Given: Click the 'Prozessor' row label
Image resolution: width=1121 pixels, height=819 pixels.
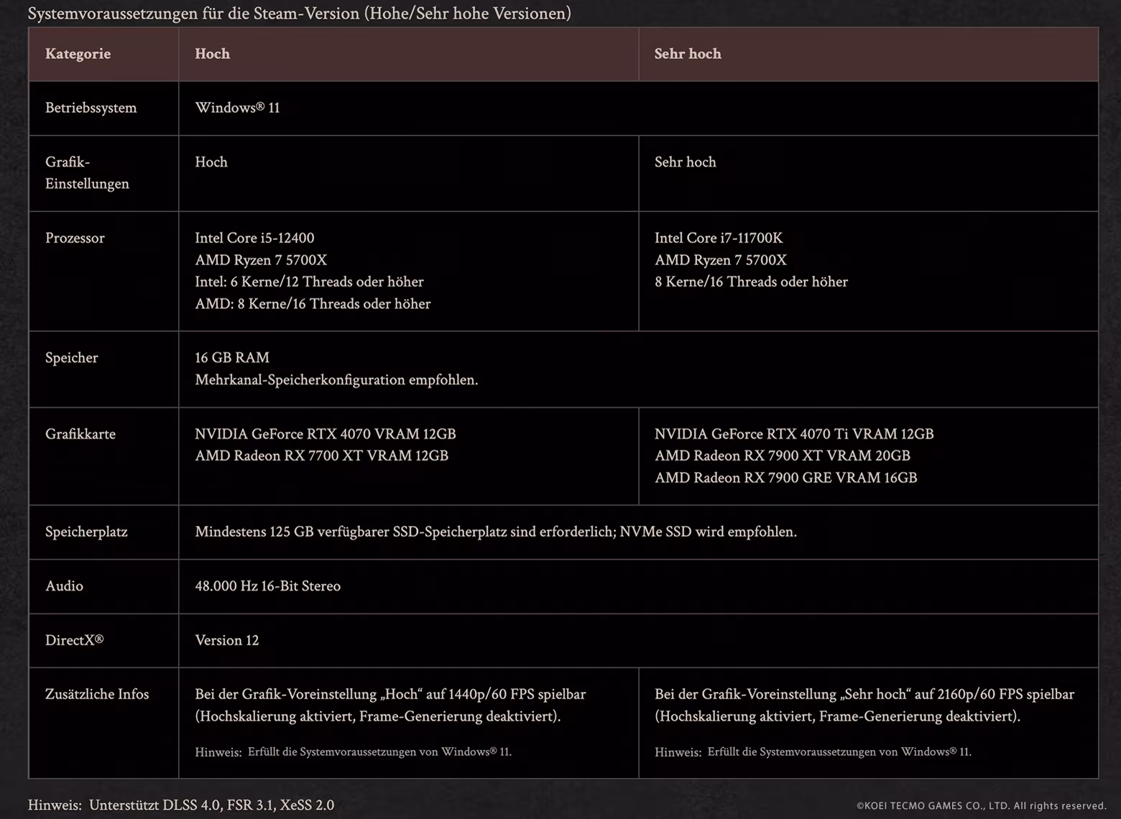Looking at the screenshot, I should (75, 238).
